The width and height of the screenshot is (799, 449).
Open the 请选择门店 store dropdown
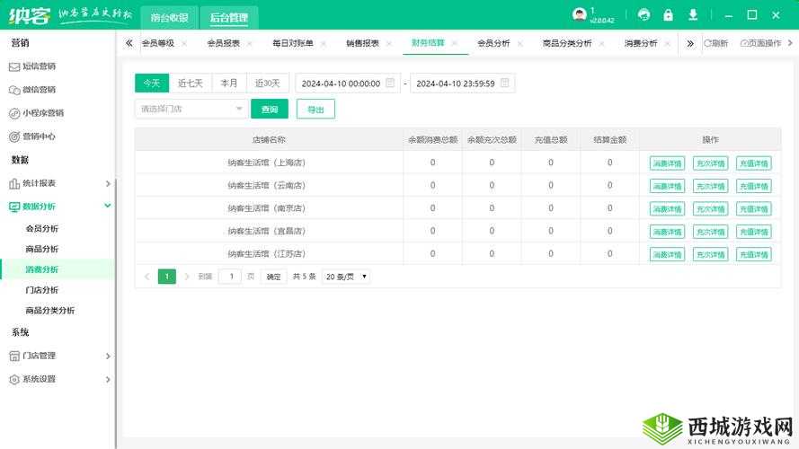click(x=191, y=109)
